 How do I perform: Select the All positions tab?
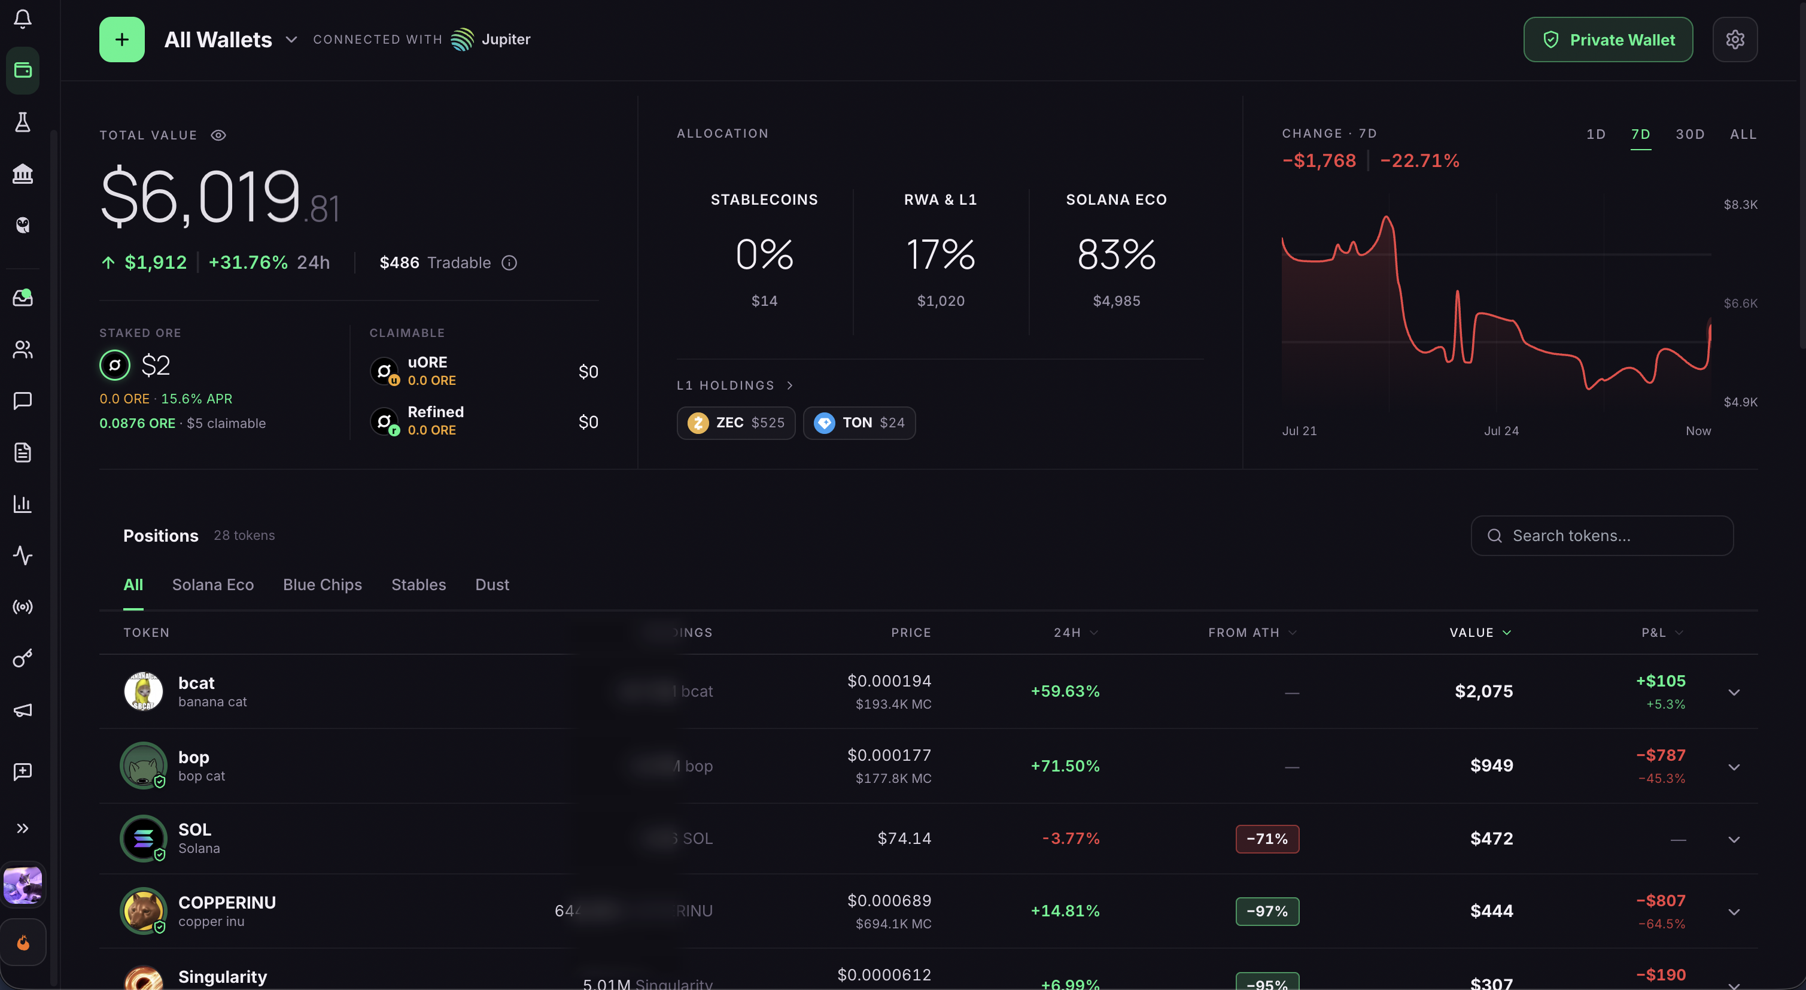(133, 585)
